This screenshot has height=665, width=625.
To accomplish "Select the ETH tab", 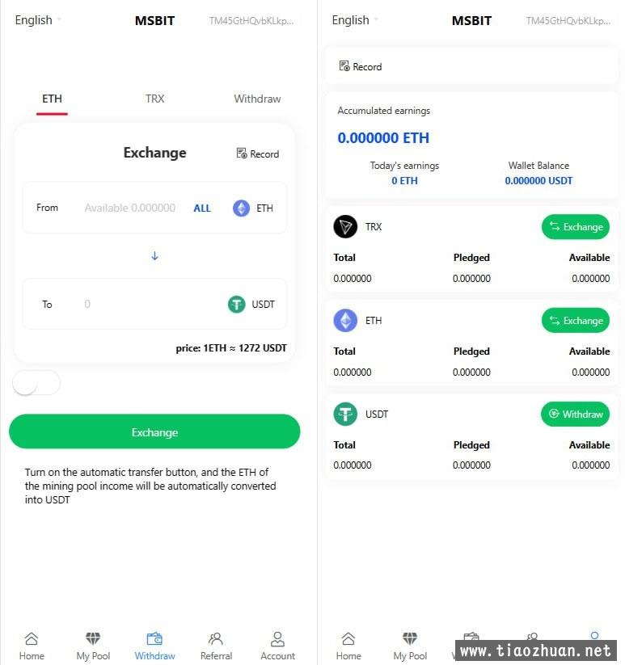I will coord(52,99).
